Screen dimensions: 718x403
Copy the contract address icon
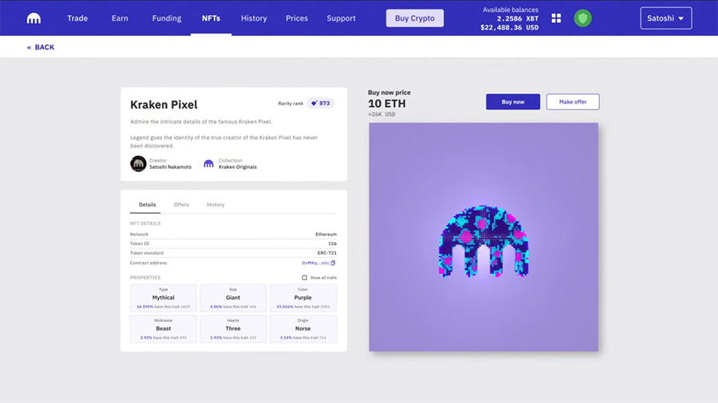(333, 263)
